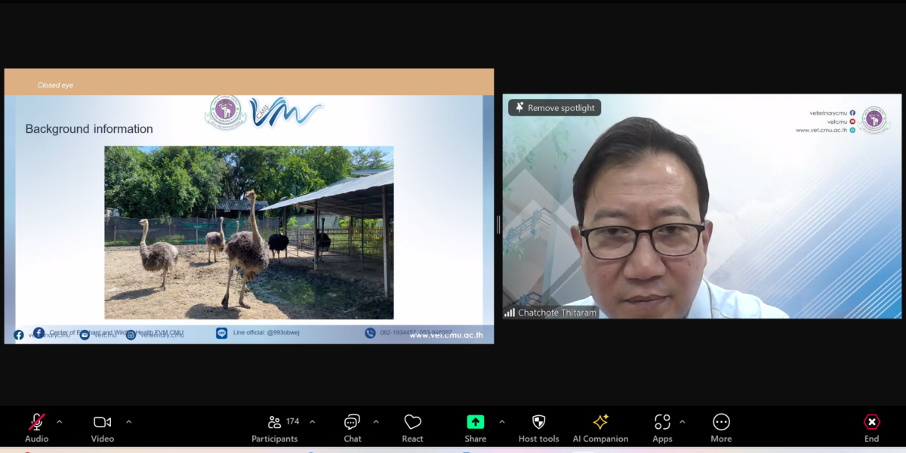
Task: Grab the divider handle between slide and video
Action: pyautogui.click(x=498, y=224)
